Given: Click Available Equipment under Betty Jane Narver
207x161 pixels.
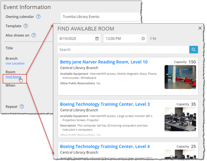Looking at the screenshot, I should [x=74, y=74].
